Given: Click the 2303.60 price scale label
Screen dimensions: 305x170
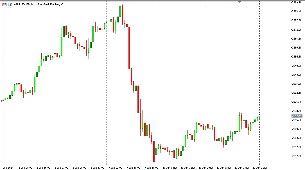Looking at the screenshot, I should tap(297, 138).
